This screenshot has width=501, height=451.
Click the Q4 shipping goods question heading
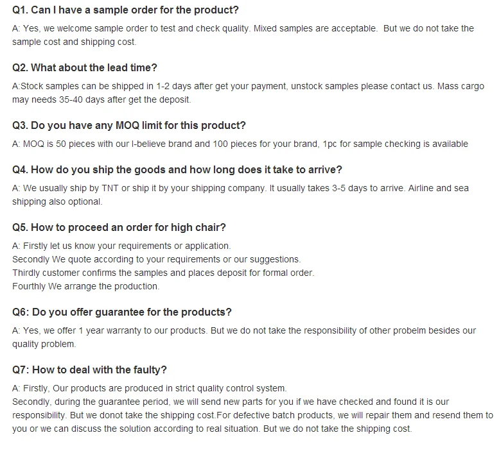(177, 170)
